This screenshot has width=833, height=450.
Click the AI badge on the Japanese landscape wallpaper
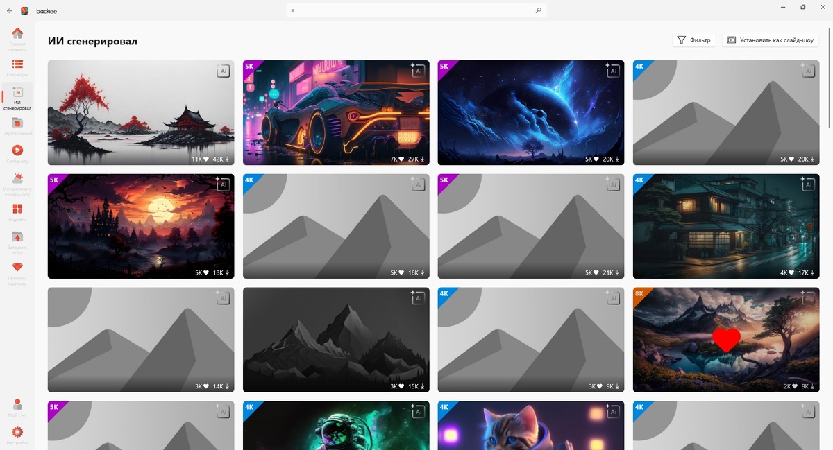[x=223, y=71]
